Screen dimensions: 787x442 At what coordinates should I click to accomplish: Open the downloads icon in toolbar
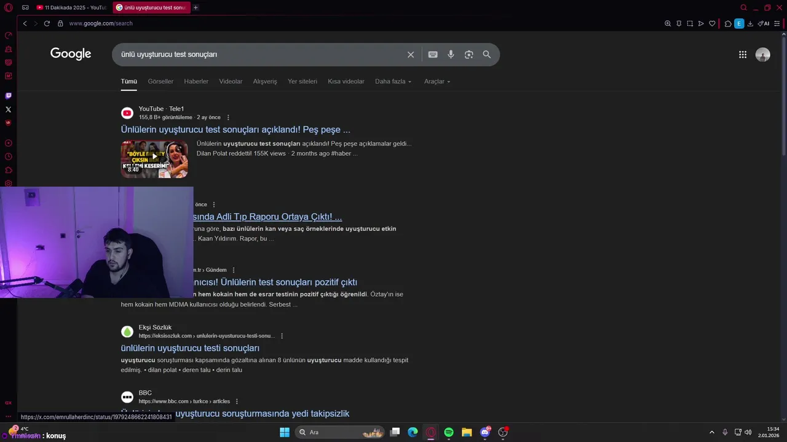click(750, 23)
